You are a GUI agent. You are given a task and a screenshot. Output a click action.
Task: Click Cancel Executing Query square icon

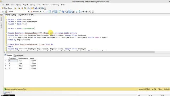click(x=44, y=11)
